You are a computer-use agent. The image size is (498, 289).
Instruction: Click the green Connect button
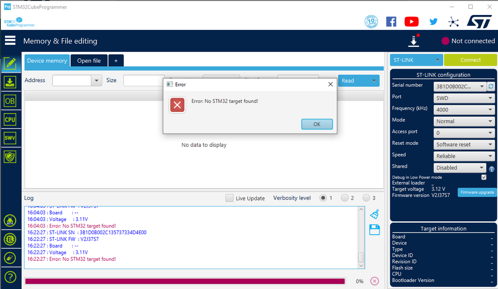click(471, 60)
